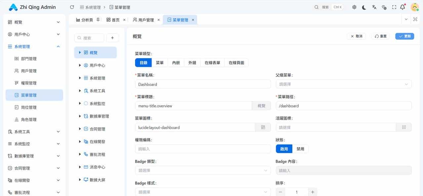Open the Badge 類型 dropdown
This screenshot has height=196, width=423.
click(203, 170)
